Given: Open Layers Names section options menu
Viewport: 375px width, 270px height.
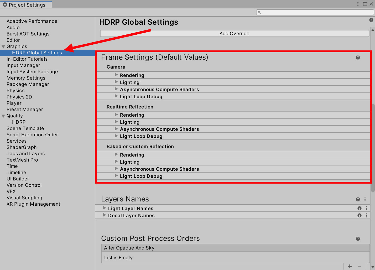Looking at the screenshot, I should click(365, 199).
